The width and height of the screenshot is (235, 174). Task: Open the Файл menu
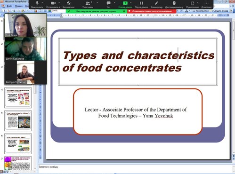point(9,6)
